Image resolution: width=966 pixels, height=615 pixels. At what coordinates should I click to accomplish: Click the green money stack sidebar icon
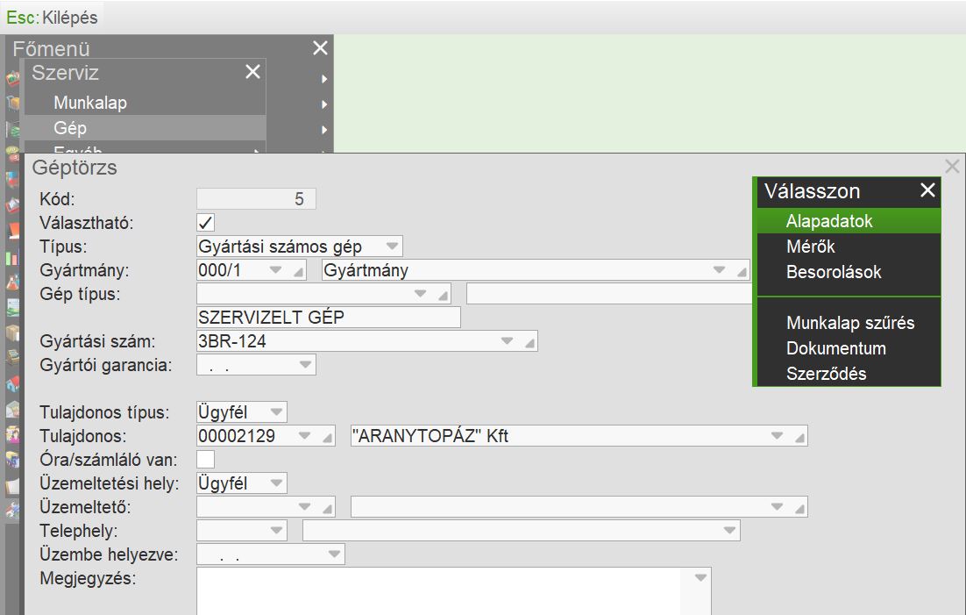click(12, 129)
